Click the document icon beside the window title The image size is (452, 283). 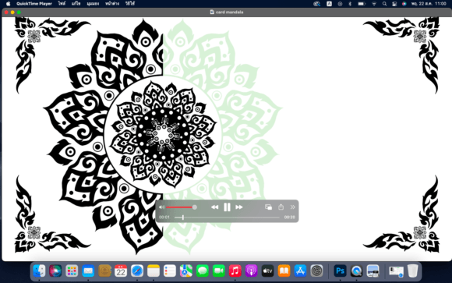pos(212,12)
